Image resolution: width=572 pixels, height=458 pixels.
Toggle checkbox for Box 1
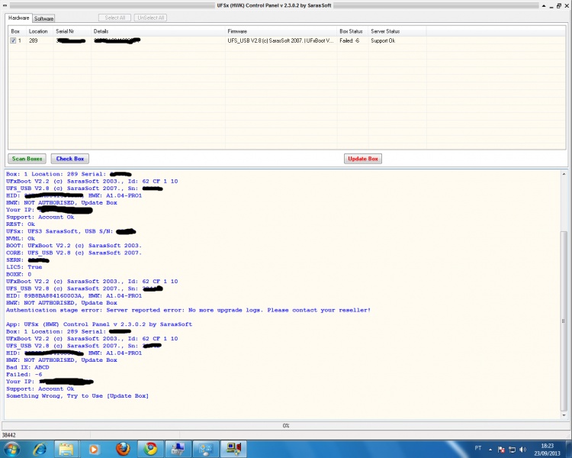pos(13,40)
